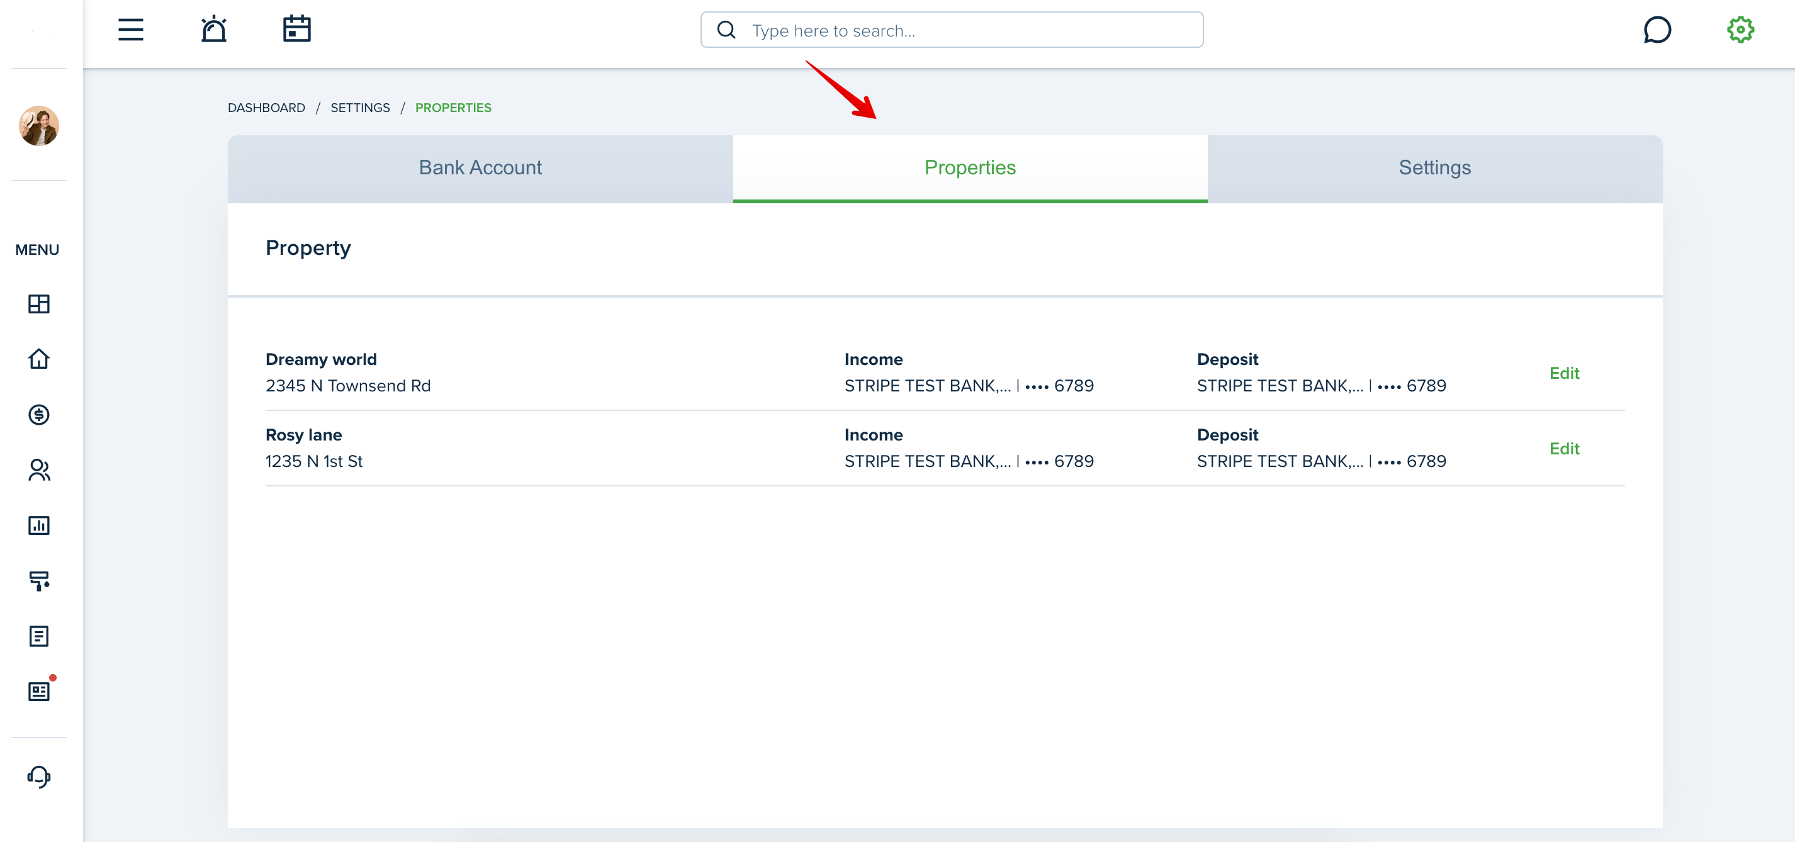Click the 'Rosy lane' property name
The image size is (1795, 842).
coord(304,435)
